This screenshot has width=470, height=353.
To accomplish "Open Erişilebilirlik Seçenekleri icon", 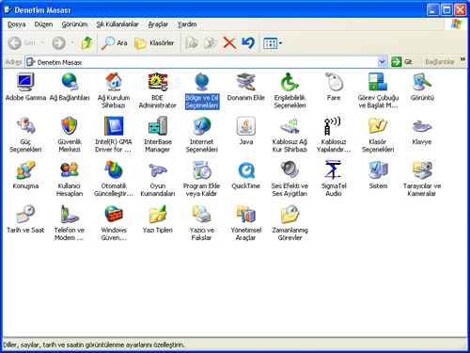I will pos(290,90).
